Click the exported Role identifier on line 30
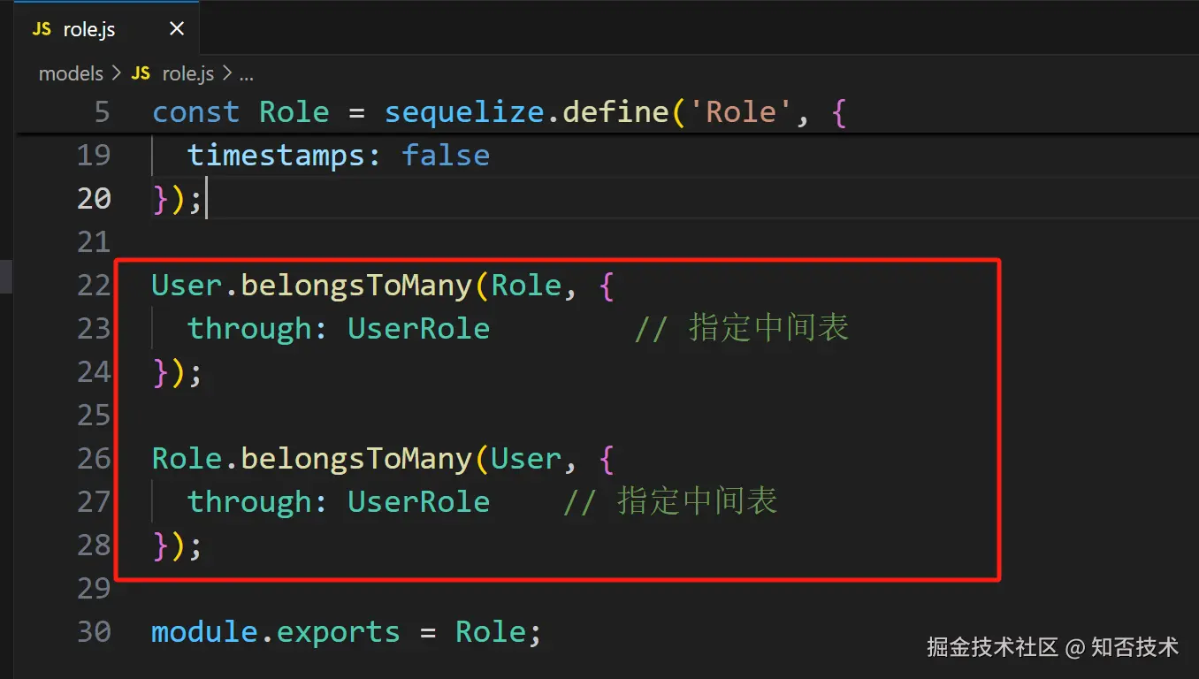The width and height of the screenshot is (1199, 679). (x=491, y=632)
